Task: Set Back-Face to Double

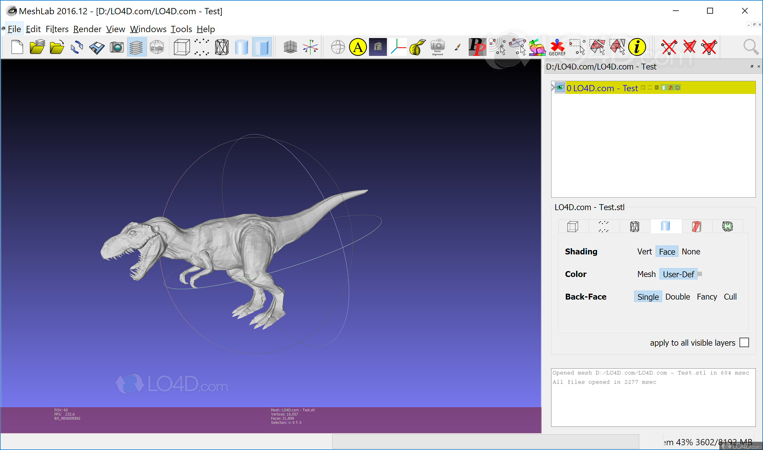Action: [677, 297]
